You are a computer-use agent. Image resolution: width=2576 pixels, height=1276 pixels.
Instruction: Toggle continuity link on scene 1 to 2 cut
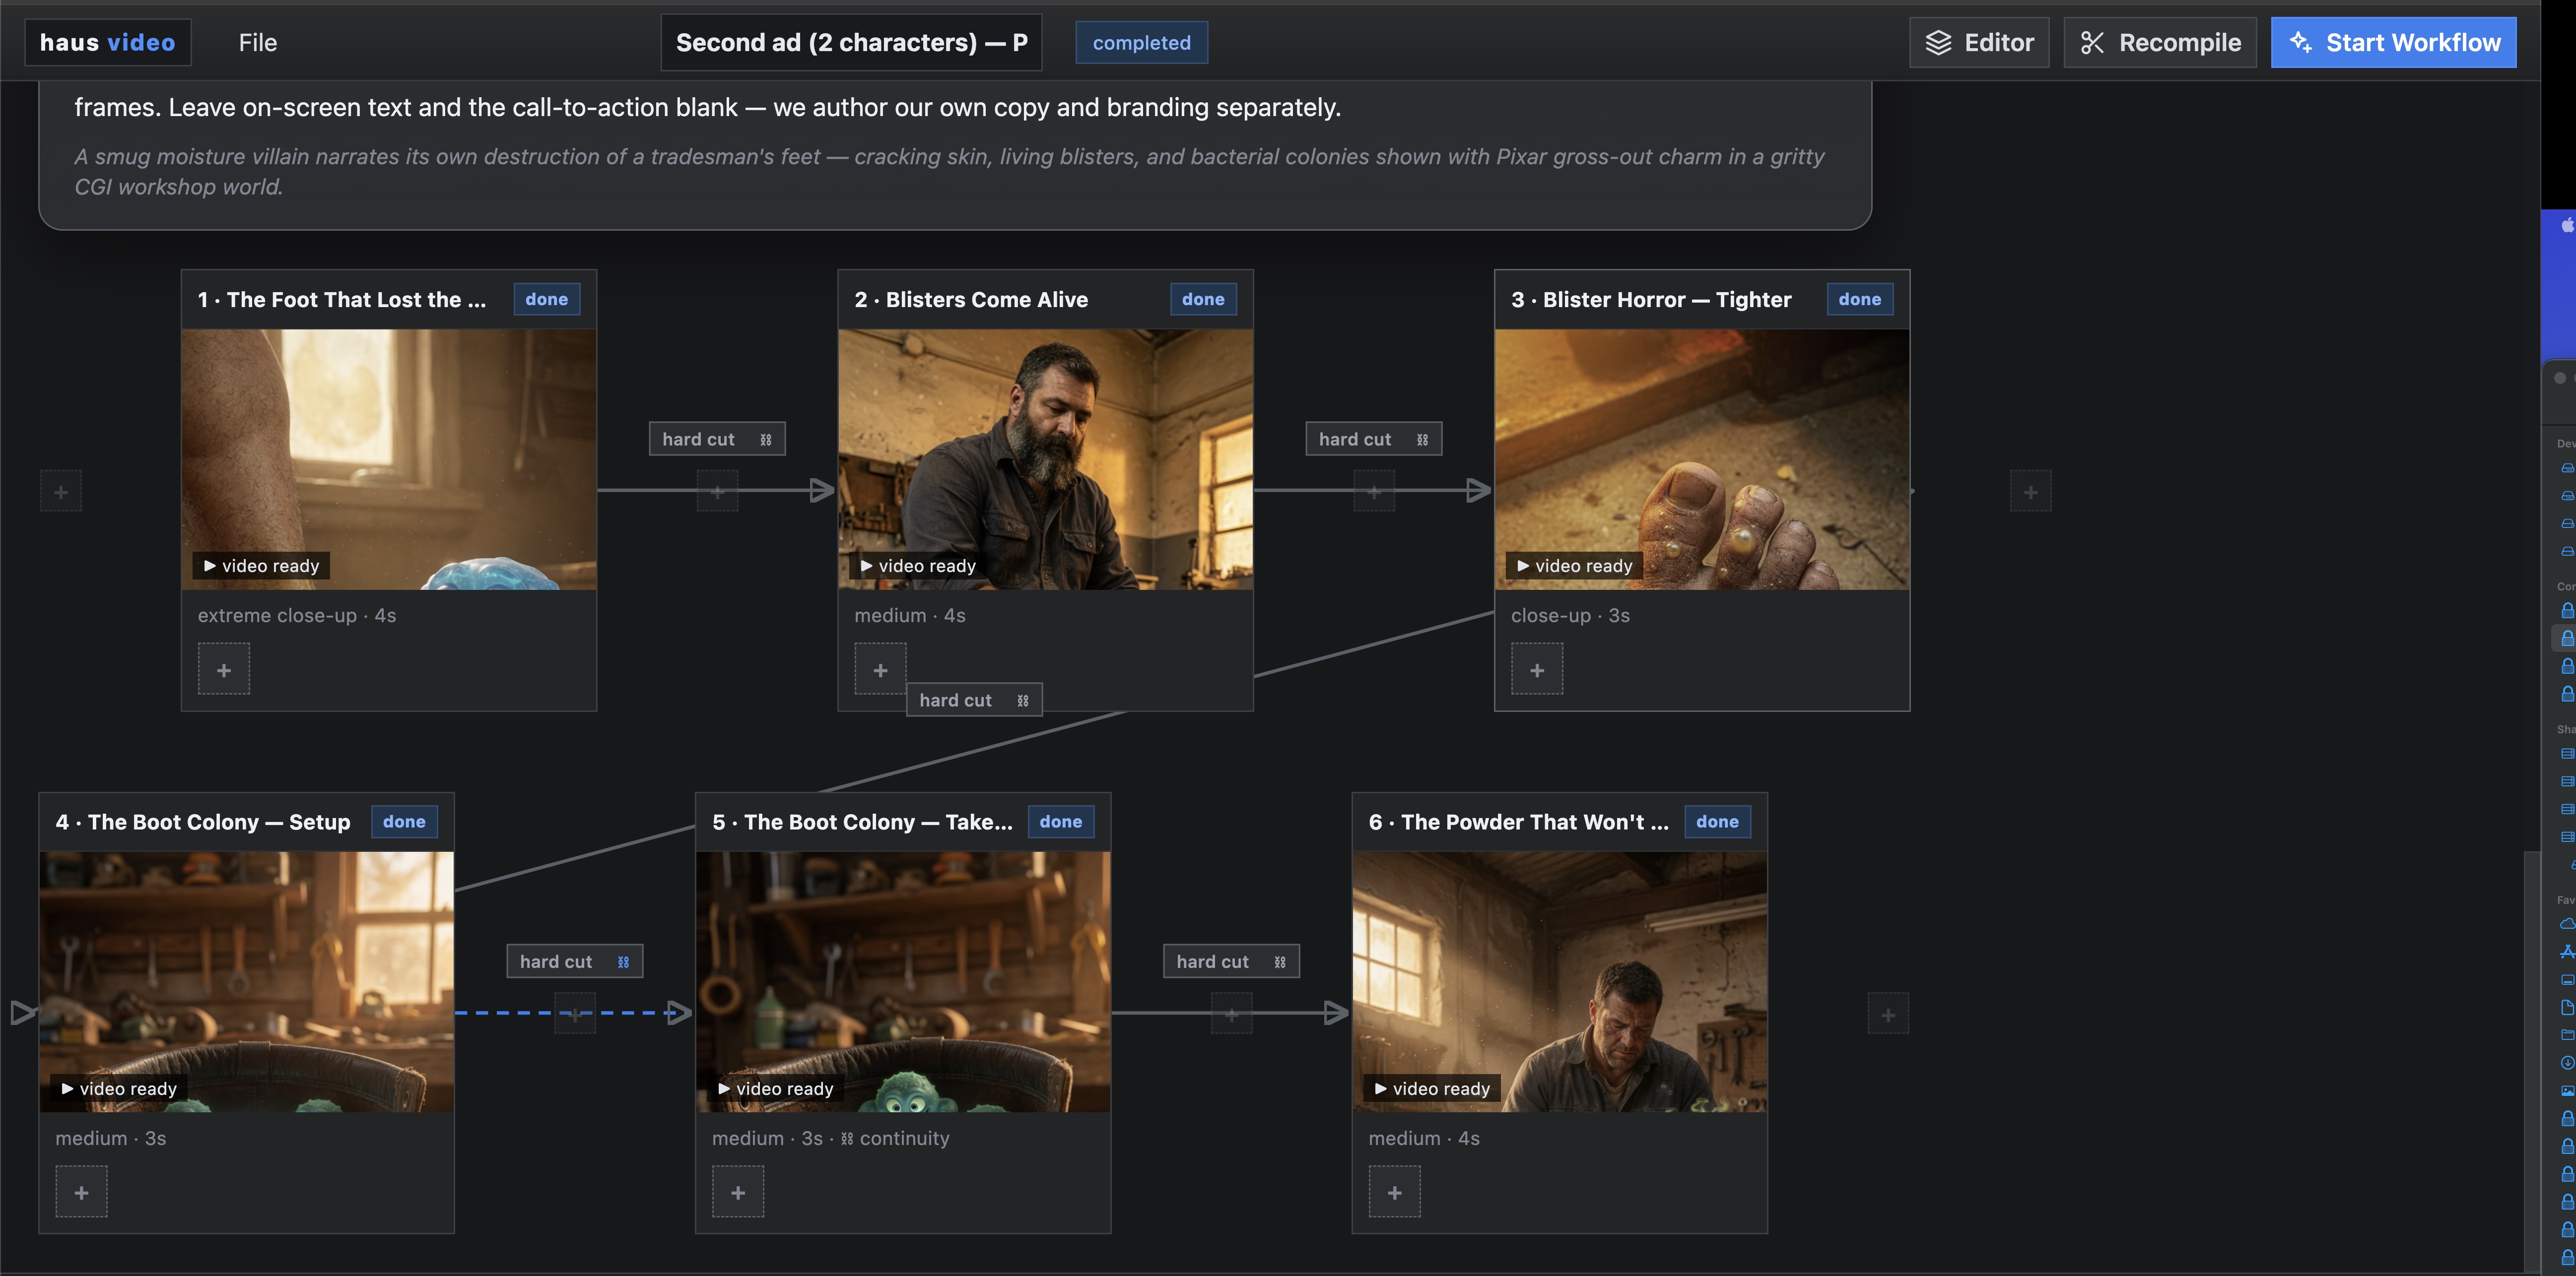pyautogui.click(x=766, y=440)
